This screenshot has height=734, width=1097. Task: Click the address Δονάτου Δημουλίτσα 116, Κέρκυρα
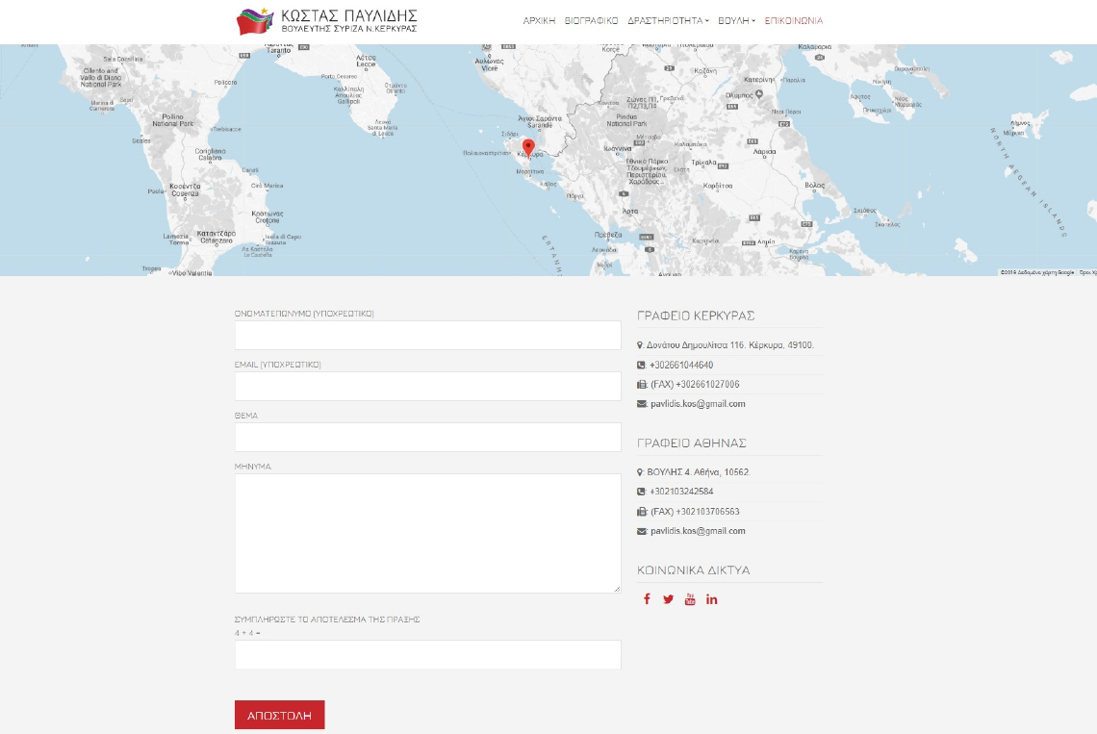729,345
